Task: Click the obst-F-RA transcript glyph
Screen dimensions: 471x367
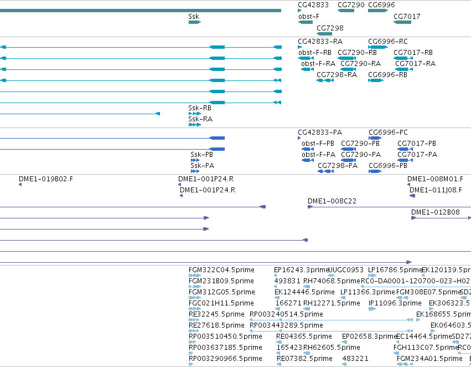Action: click(307, 69)
